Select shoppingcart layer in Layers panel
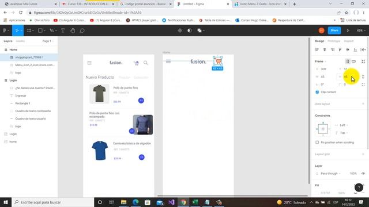The image size is (369, 207). (x=29, y=57)
